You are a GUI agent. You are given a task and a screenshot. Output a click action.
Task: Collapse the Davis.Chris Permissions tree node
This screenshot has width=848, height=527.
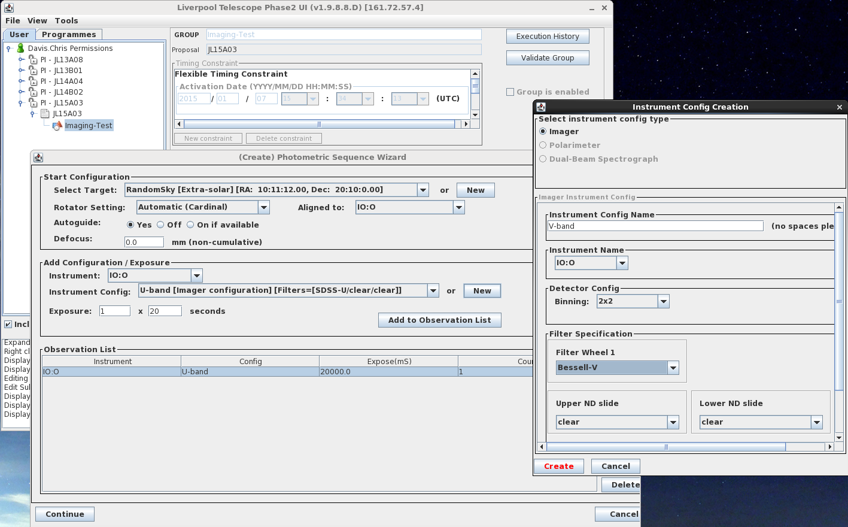(9, 49)
